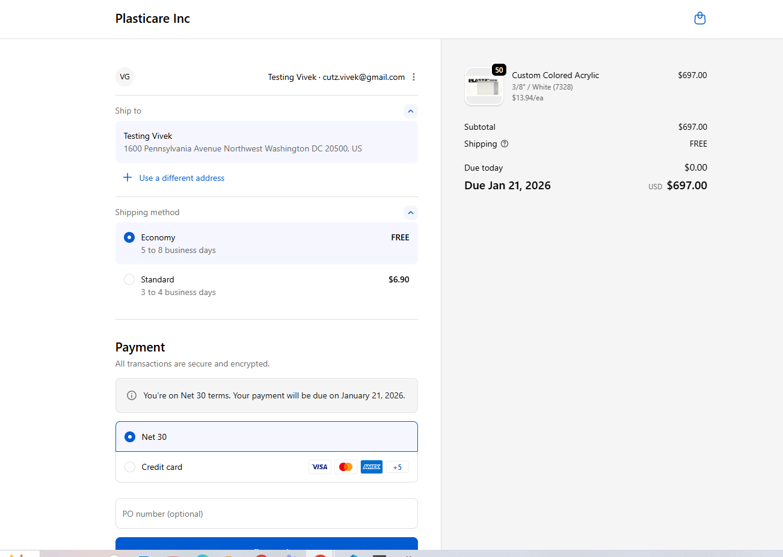Click the PO number input field

pos(266,514)
